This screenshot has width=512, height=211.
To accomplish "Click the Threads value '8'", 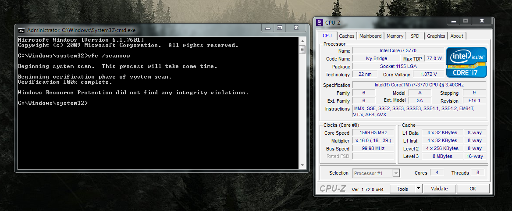I will point(478,172).
